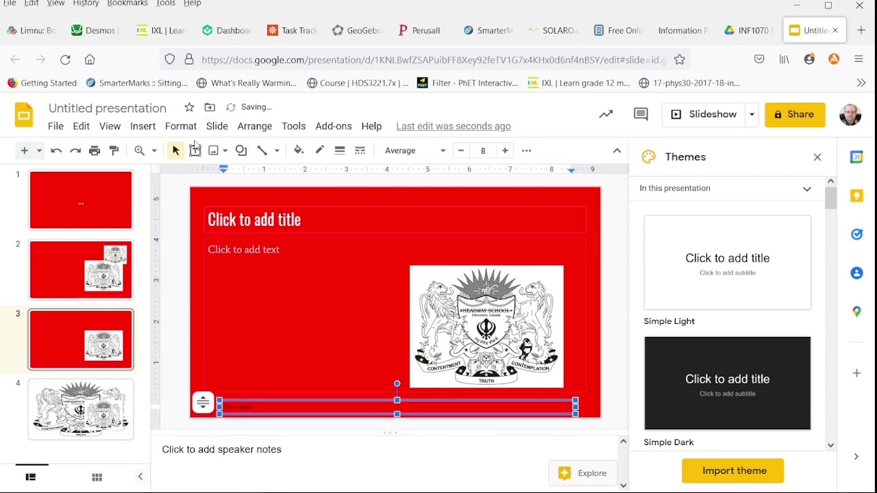877x493 pixels.
Task: Switch to grid view
Action: point(97,477)
